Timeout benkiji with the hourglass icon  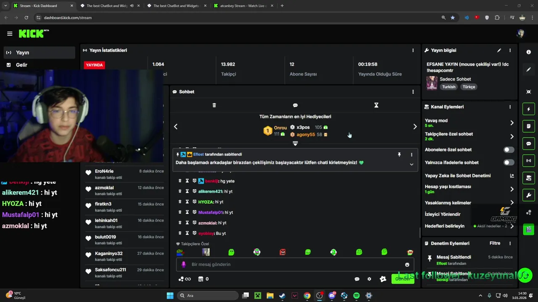coord(187,181)
